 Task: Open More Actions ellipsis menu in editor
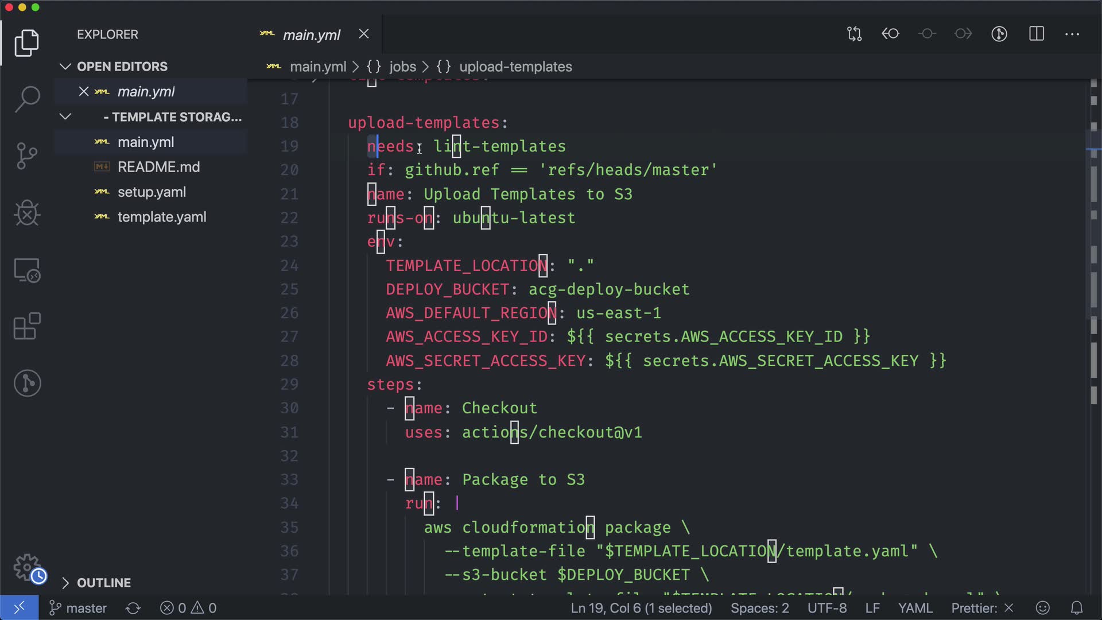[x=1072, y=34]
